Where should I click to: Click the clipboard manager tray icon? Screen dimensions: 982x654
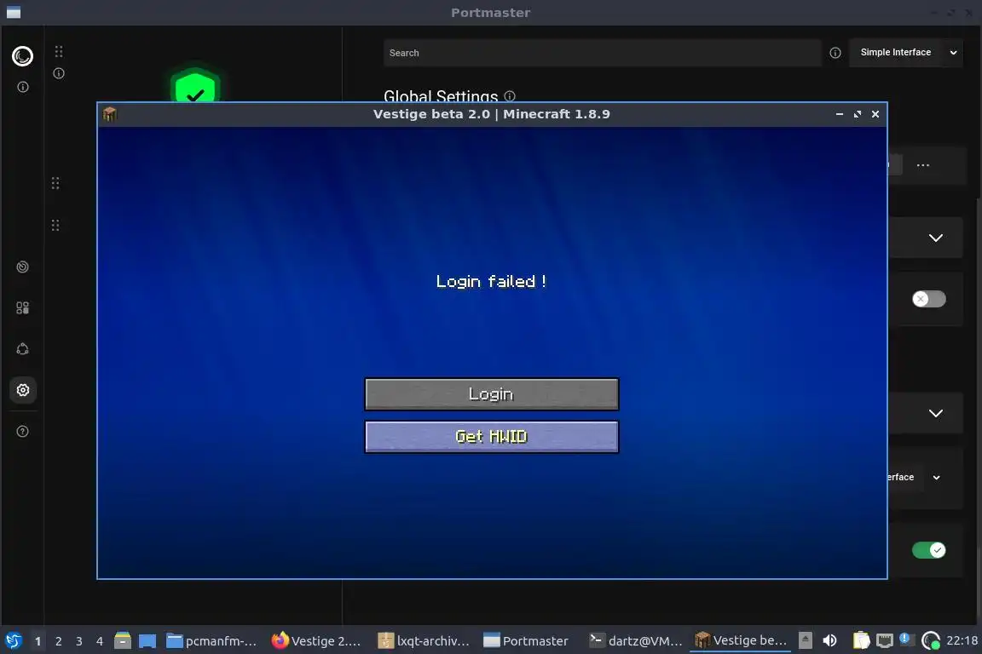pos(862,640)
